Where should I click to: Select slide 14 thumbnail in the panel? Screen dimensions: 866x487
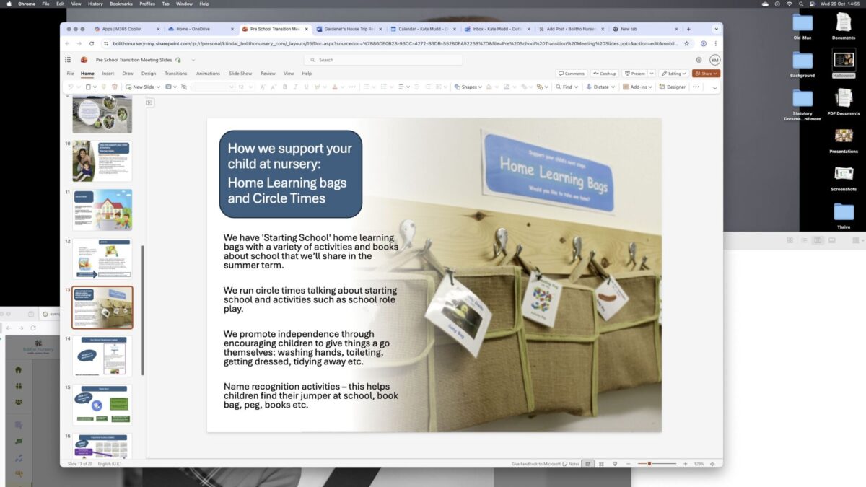point(102,356)
